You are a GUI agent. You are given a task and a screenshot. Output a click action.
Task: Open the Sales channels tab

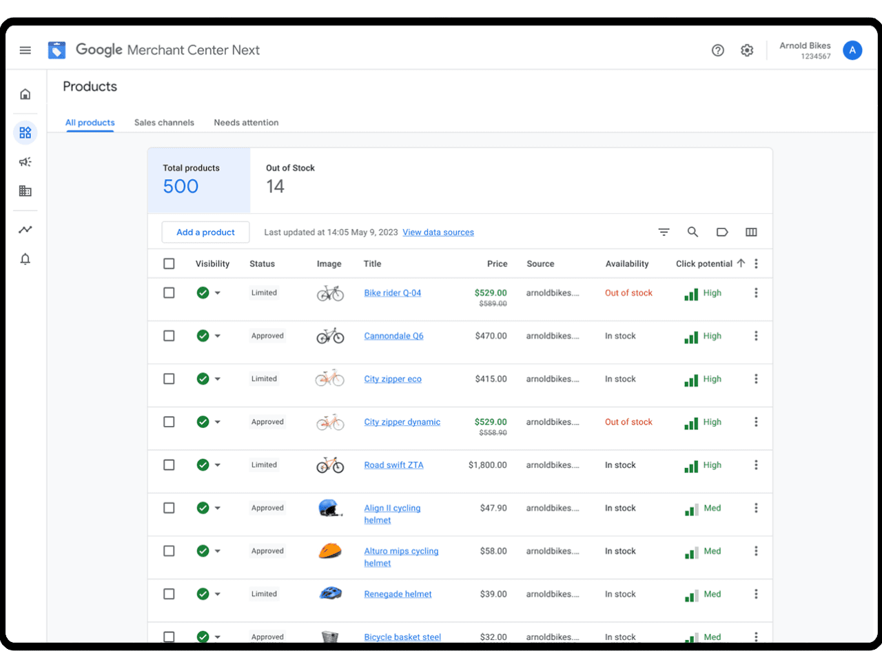pos(164,122)
